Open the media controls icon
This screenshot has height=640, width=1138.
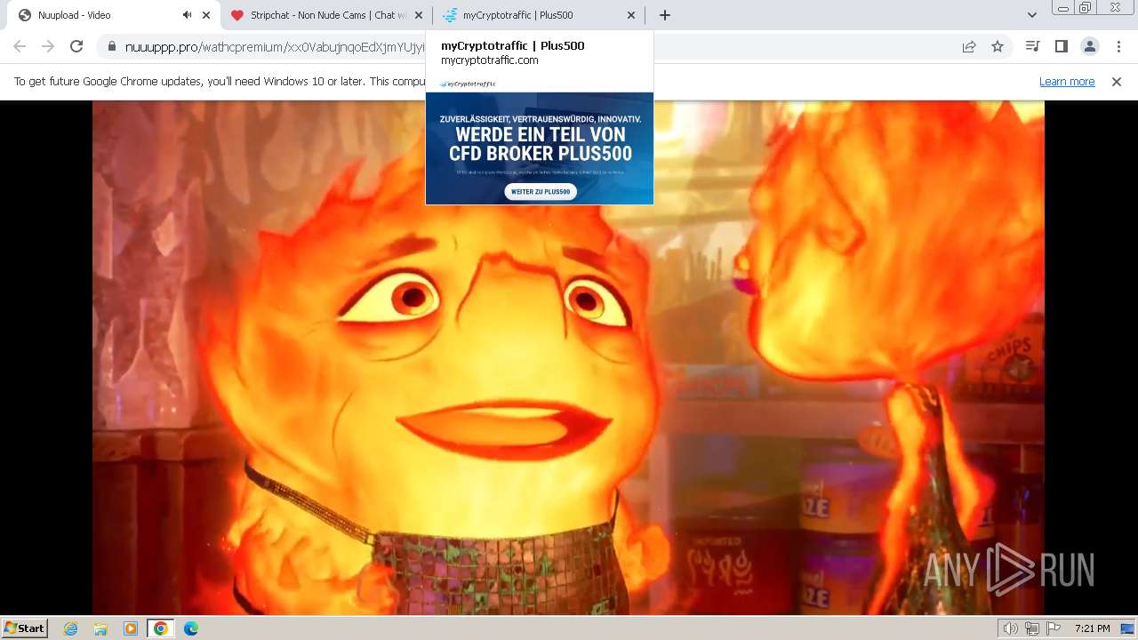pyautogui.click(x=1032, y=46)
